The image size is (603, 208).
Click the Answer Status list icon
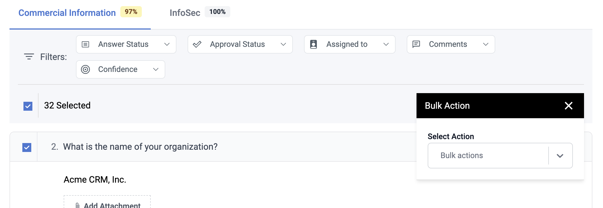click(85, 44)
